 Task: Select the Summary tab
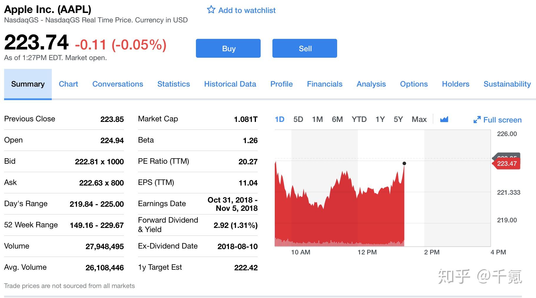pos(28,84)
